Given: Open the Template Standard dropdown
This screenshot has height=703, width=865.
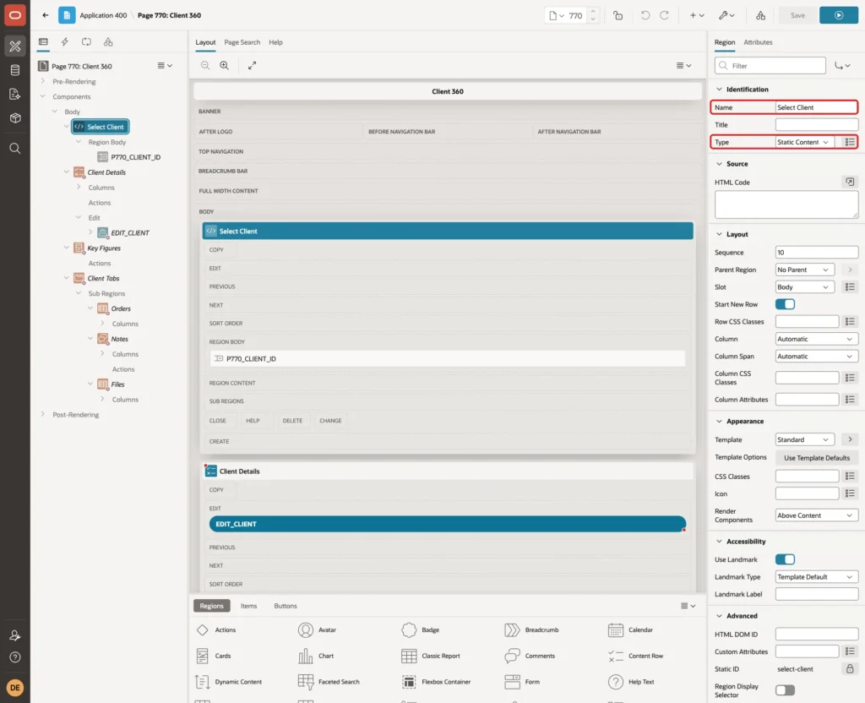Looking at the screenshot, I should coord(804,439).
